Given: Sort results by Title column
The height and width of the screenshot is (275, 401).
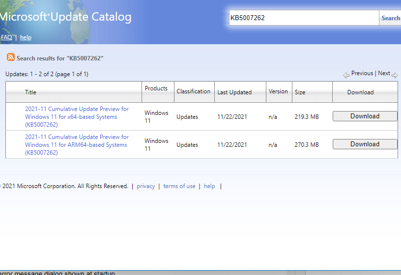Looking at the screenshot, I should pos(30,92).
